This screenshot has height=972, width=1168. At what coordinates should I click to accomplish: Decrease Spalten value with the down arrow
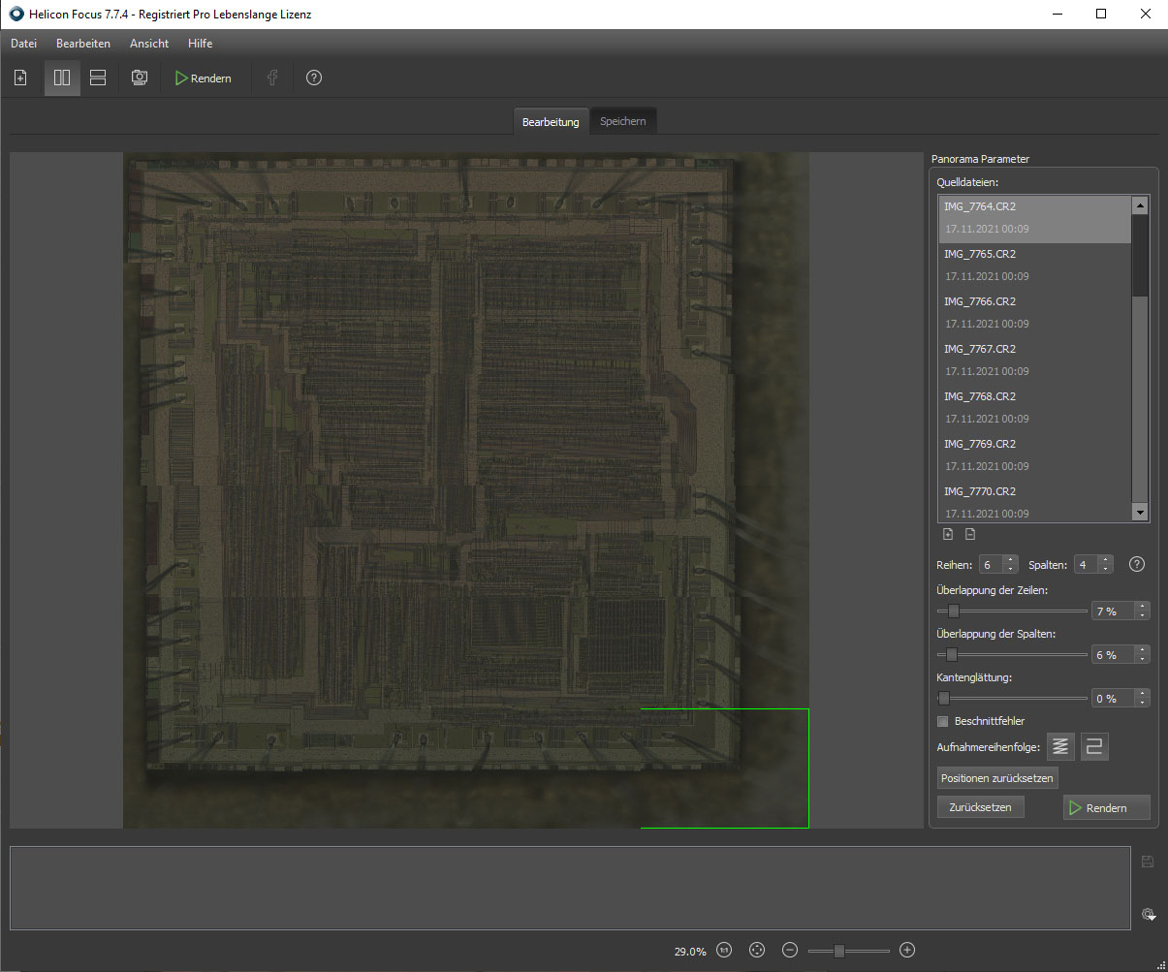pos(1106,569)
